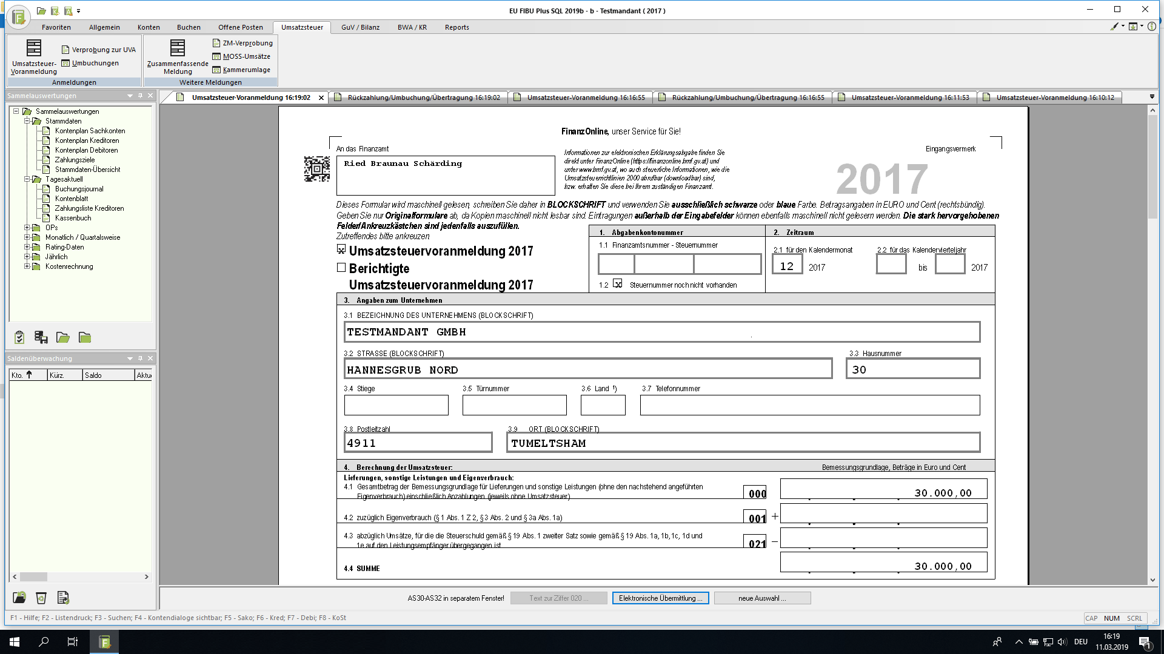Click the neue Auswahl button
The image size is (1164, 654).
pyautogui.click(x=762, y=598)
